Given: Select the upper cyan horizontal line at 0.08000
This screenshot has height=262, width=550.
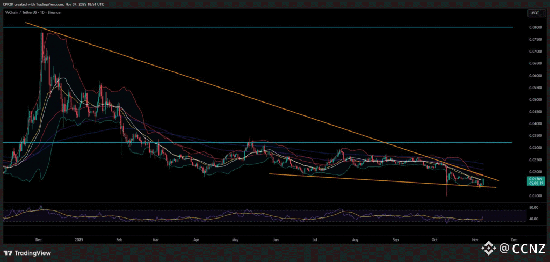Looking at the screenshot, I should (x=269, y=27).
